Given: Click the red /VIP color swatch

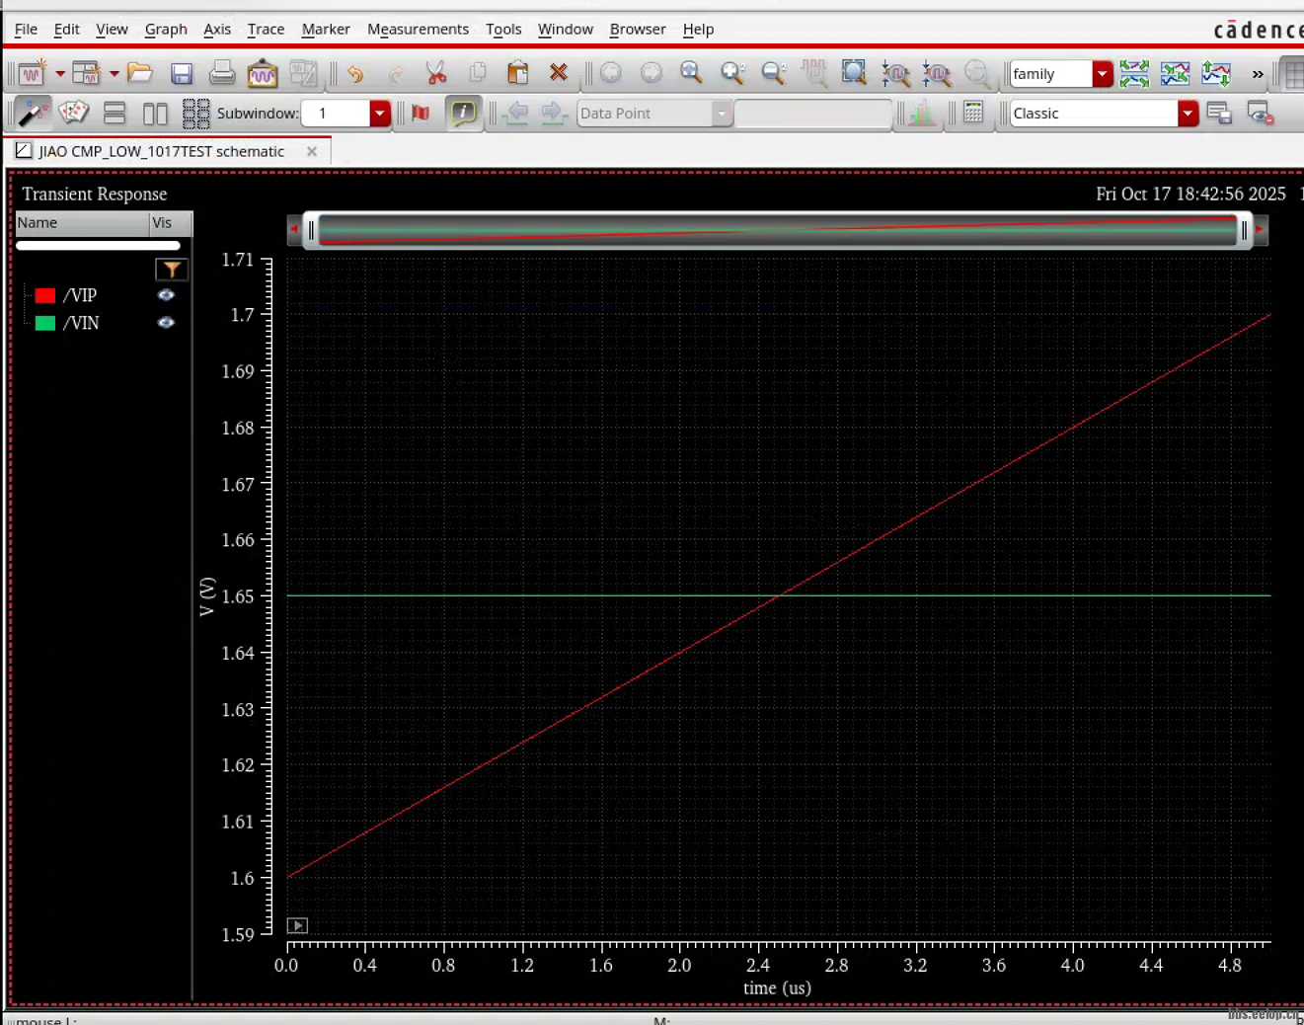Looking at the screenshot, I should pos(45,295).
